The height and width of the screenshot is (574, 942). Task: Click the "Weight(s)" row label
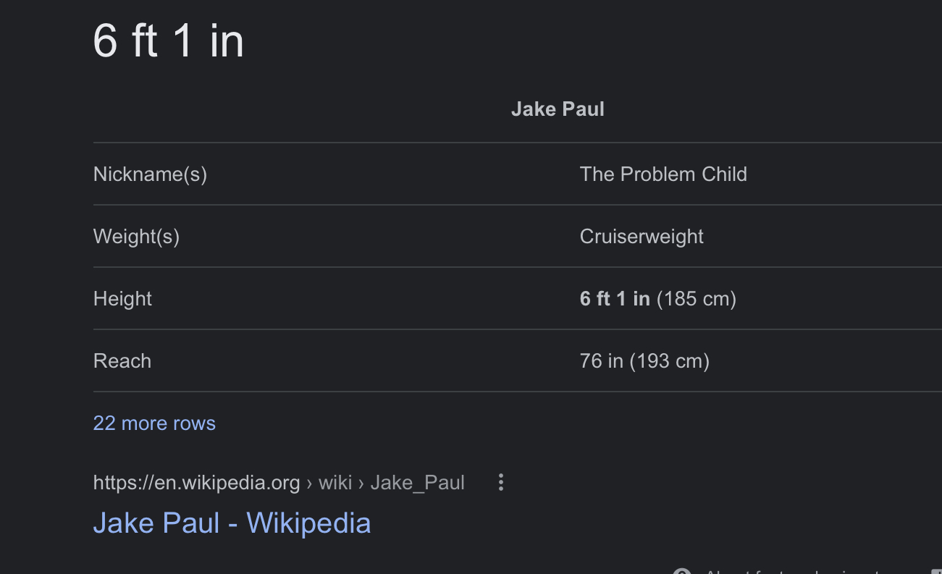pyautogui.click(x=136, y=237)
